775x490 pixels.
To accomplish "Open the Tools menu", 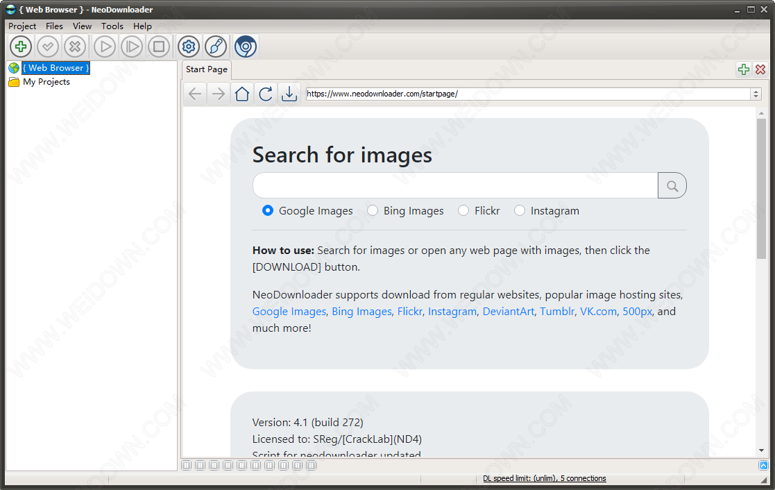I will point(112,26).
